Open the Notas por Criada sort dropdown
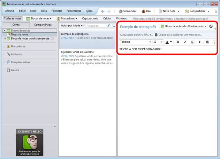220x159 pixels. coord(72,26)
